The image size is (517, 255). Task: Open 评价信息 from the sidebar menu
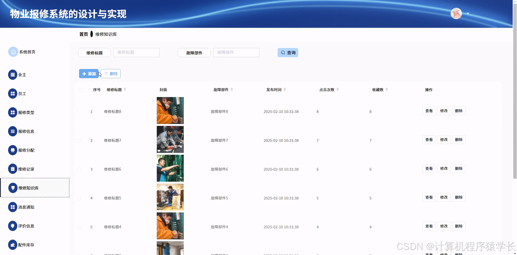pos(13,226)
